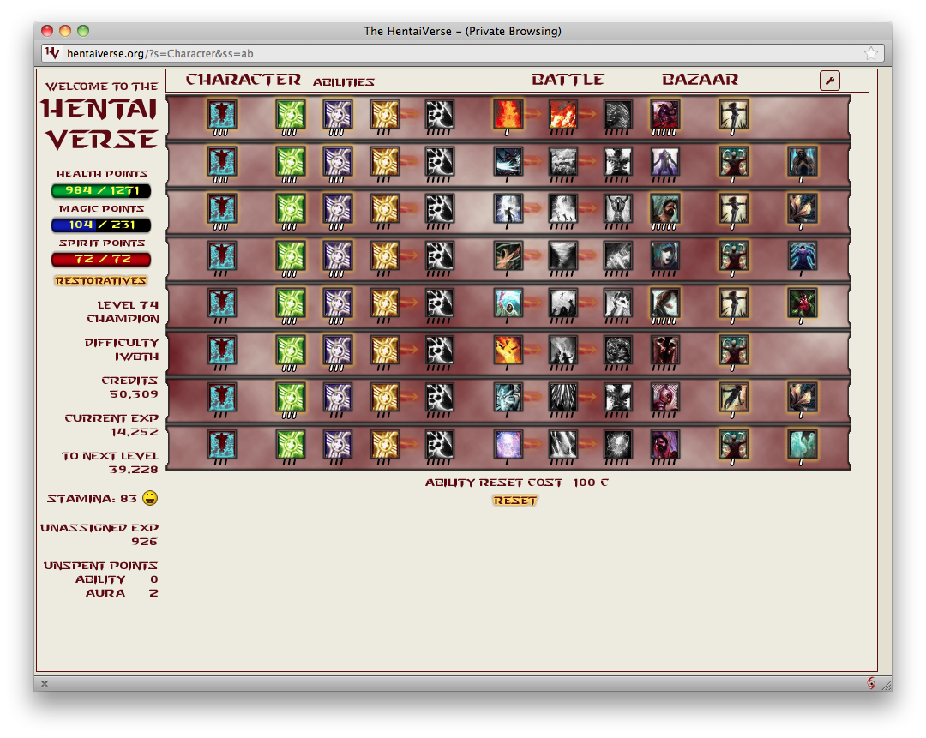
Task: Click the flexing figure icon in sixth row
Action: pos(733,350)
